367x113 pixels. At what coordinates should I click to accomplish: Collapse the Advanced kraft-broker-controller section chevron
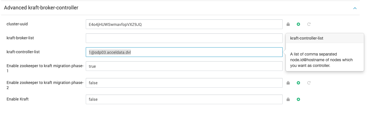point(355,8)
